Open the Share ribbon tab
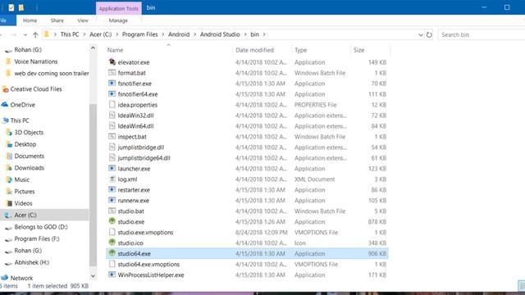This screenshot has height=295, width=525. click(x=57, y=20)
